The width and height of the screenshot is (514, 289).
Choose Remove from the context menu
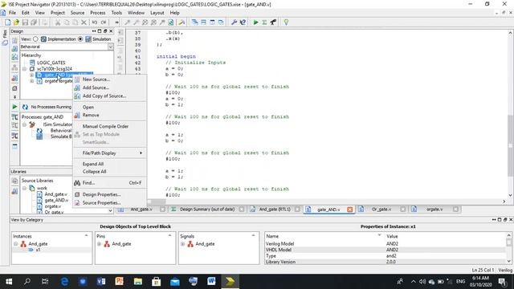click(x=109, y=115)
